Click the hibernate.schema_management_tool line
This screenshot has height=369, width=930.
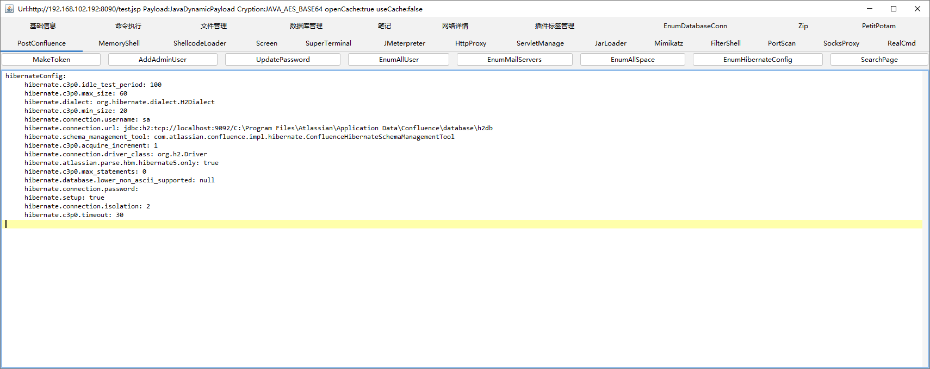click(239, 137)
